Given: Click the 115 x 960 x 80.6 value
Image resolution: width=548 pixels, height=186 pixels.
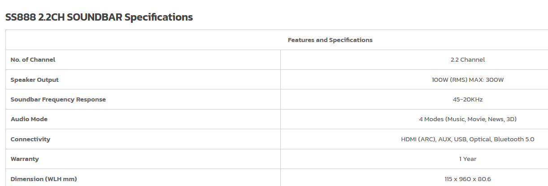Looking at the screenshot, I should coord(468,179).
